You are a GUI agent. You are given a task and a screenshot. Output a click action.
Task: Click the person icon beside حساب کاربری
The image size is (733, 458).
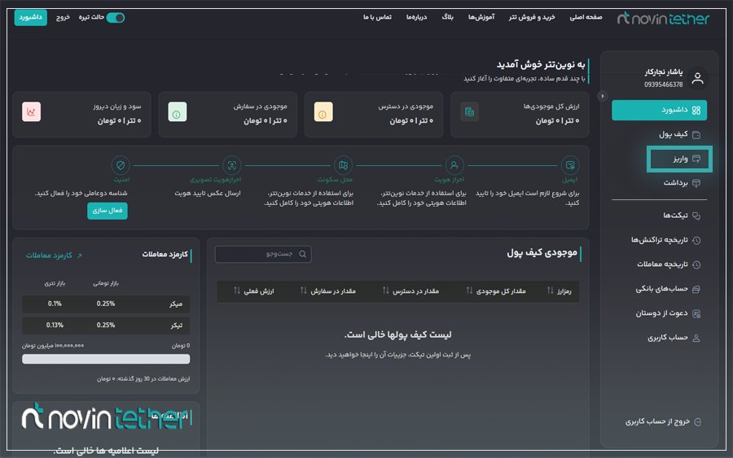696,338
